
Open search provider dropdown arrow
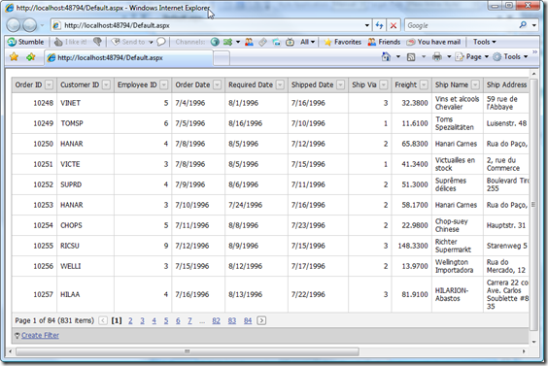click(534, 25)
